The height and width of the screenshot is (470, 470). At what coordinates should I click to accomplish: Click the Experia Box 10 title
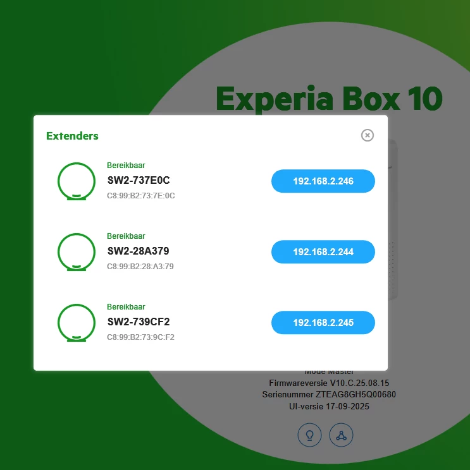[329, 99]
